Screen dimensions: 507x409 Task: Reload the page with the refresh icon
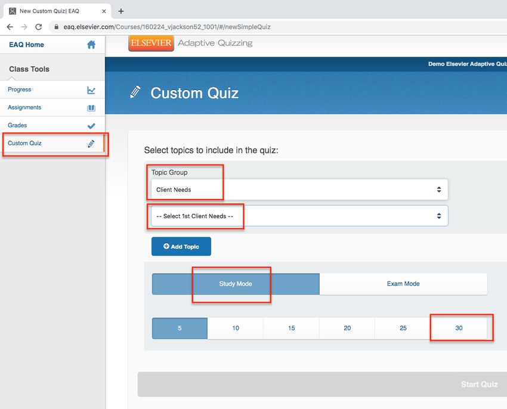tap(39, 27)
